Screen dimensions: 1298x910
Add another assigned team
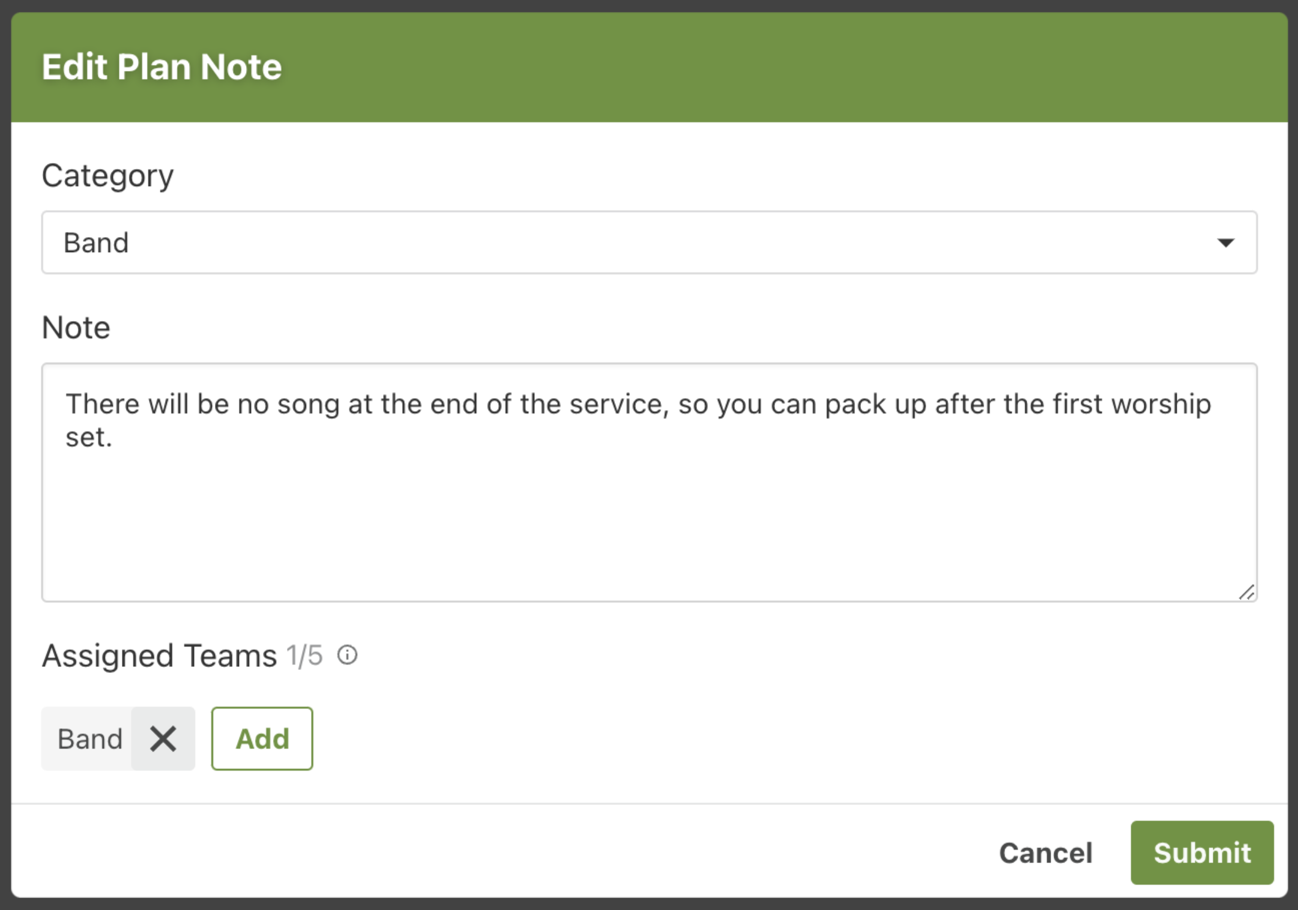point(262,738)
